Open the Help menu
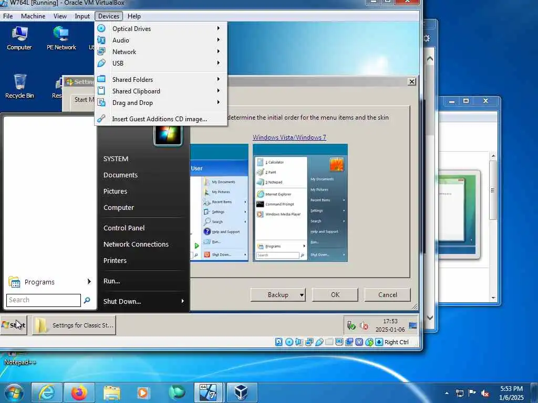This screenshot has width=538, height=403. (x=134, y=16)
